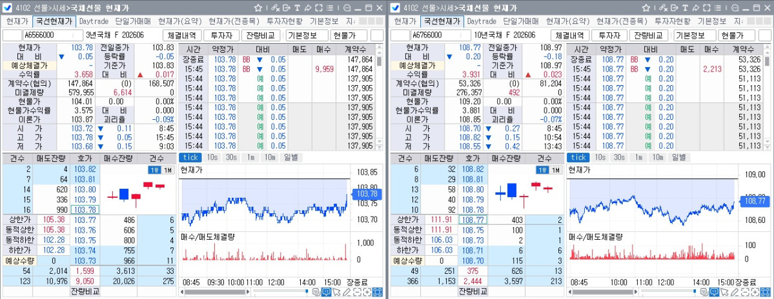Click unlink icon in right window title bar

point(664,8)
